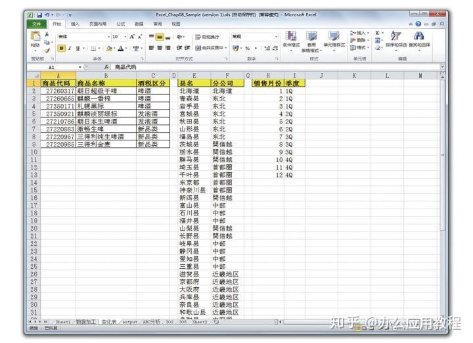Click the Merge and Center 合并后居中 button

point(211,48)
